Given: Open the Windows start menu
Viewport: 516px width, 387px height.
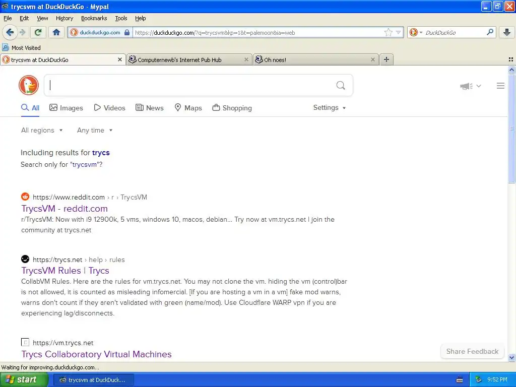Looking at the screenshot, I should tap(23, 379).
